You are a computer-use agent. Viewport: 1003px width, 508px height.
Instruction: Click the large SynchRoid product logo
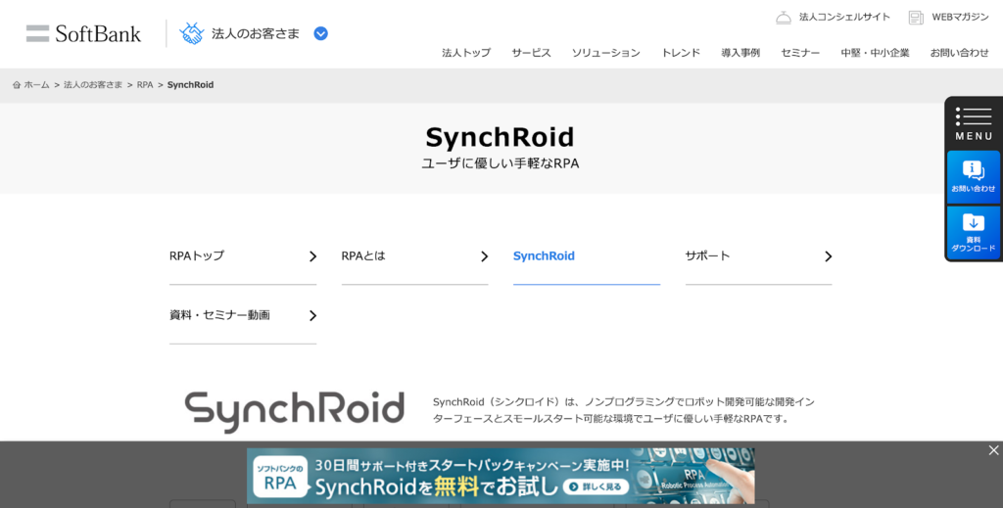(x=295, y=411)
